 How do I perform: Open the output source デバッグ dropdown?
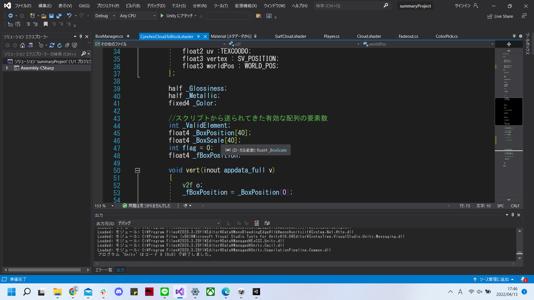tap(169, 223)
